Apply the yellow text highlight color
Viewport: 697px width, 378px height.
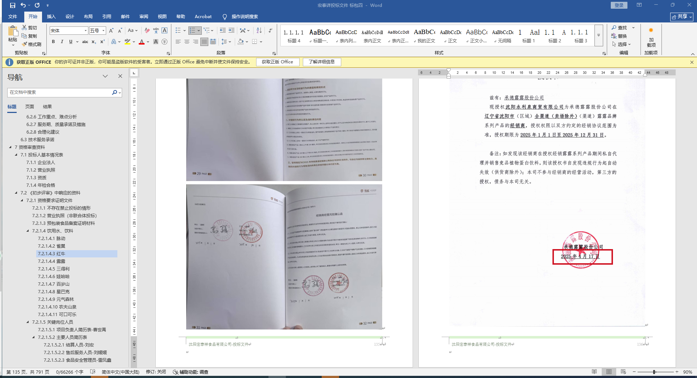(127, 42)
